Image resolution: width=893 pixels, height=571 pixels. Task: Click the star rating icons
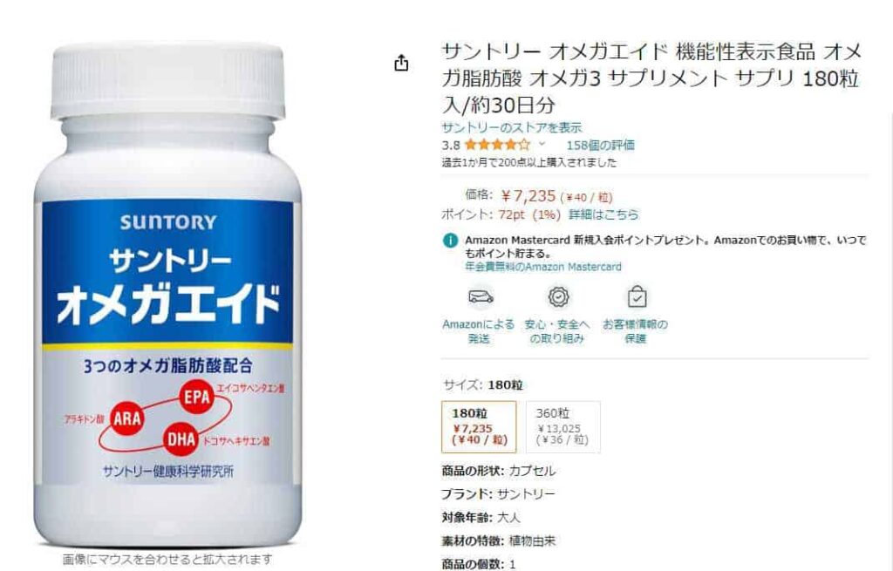[x=497, y=146]
